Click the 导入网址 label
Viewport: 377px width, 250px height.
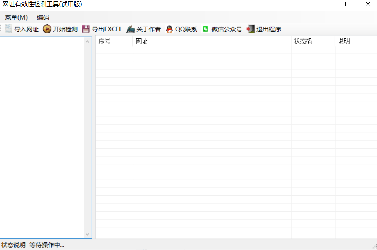coord(27,29)
